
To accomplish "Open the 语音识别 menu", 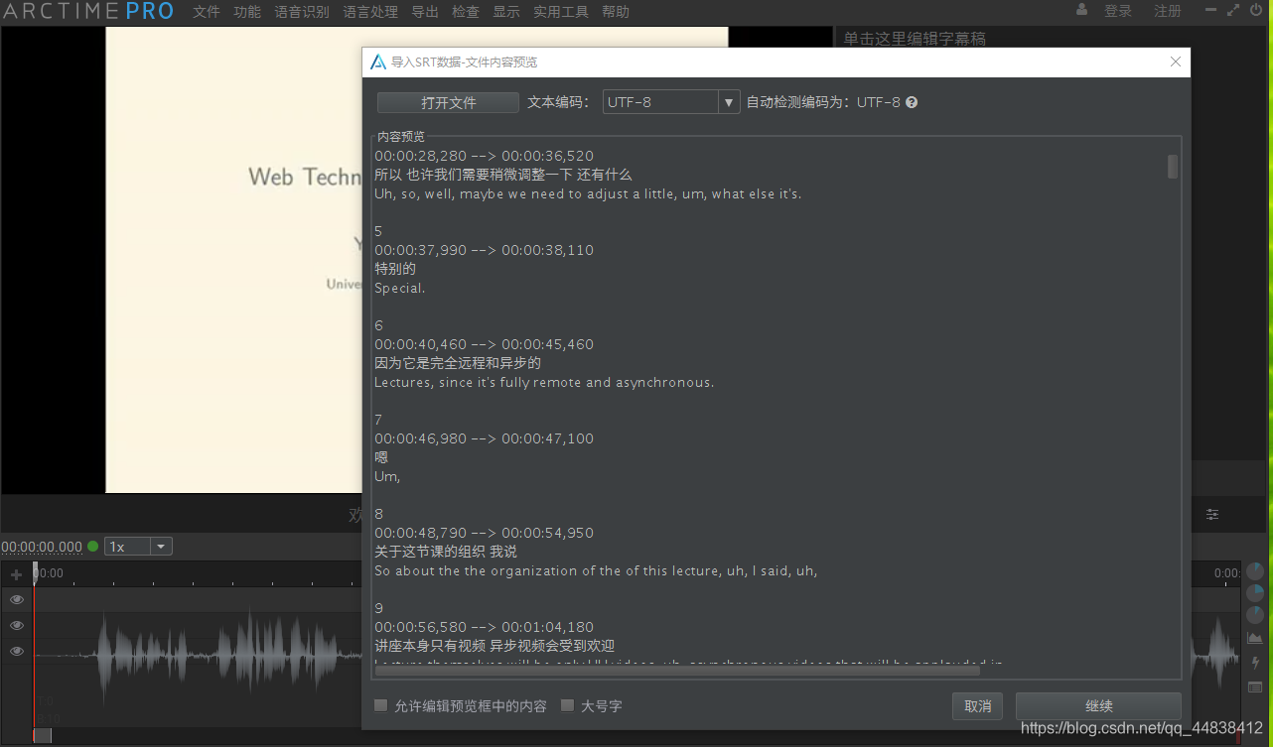I will pyautogui.click(x=302, y=12).
